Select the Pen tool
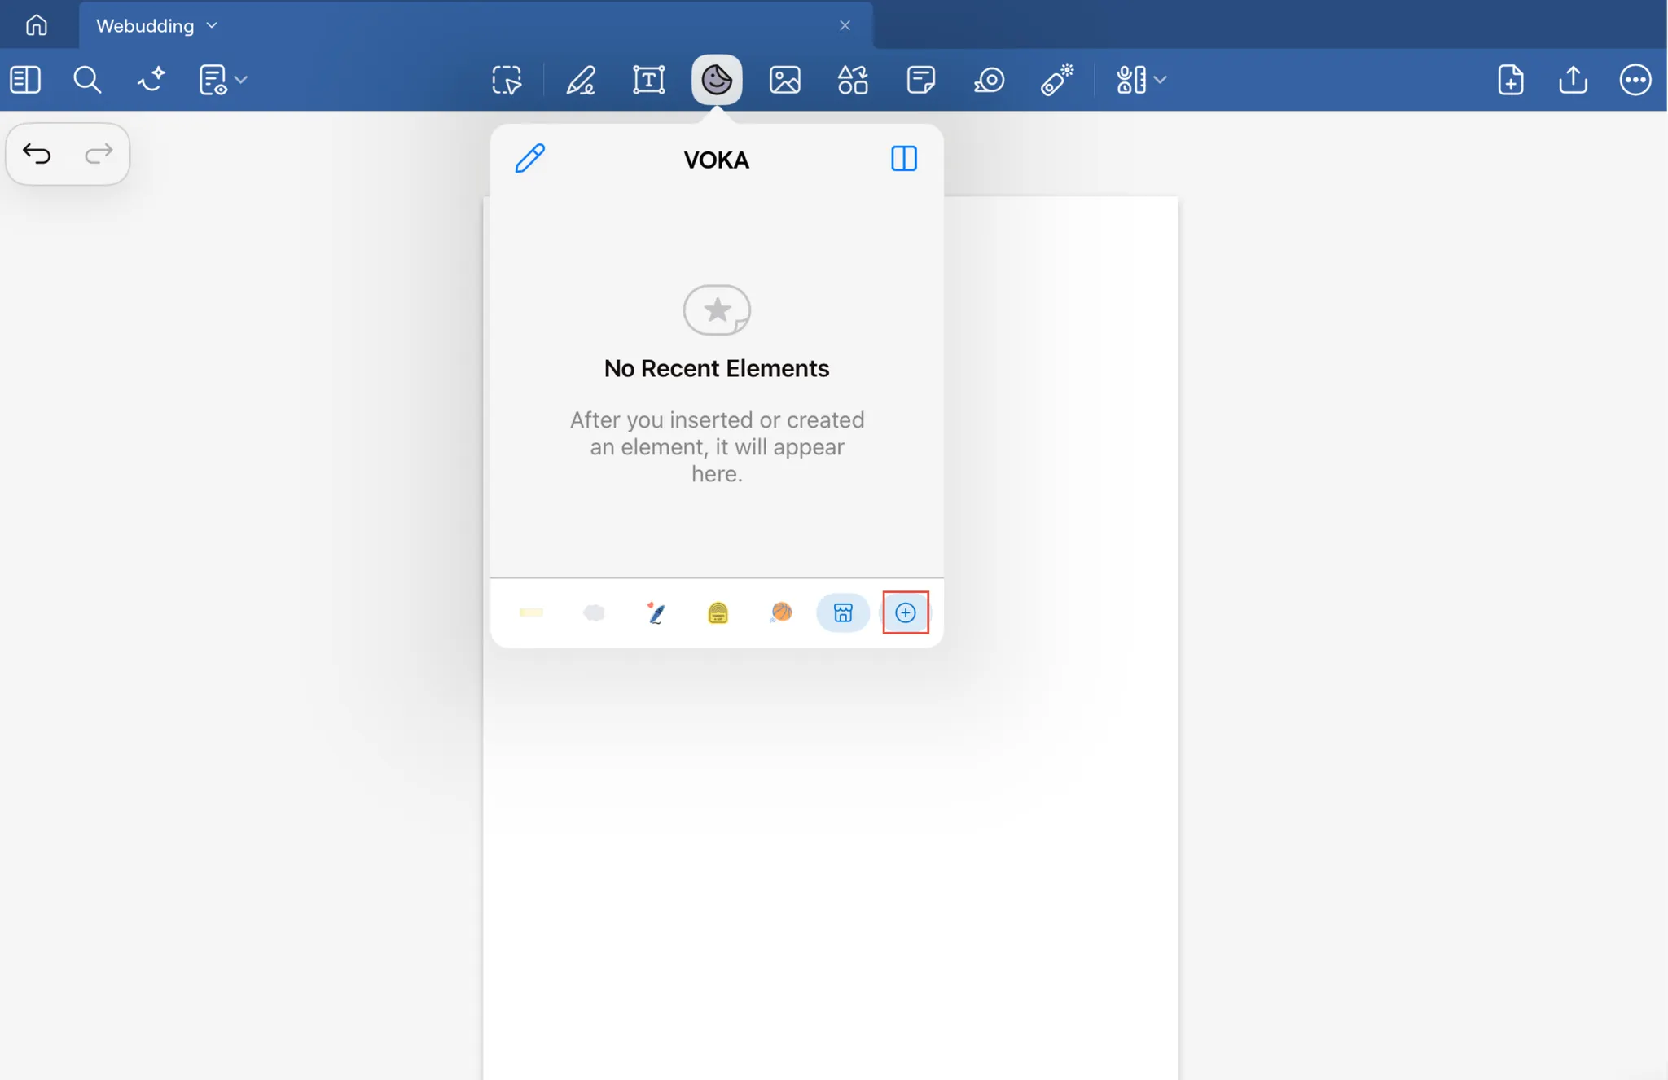This screenshot has width=1668, height=1080. click(581, 80)
